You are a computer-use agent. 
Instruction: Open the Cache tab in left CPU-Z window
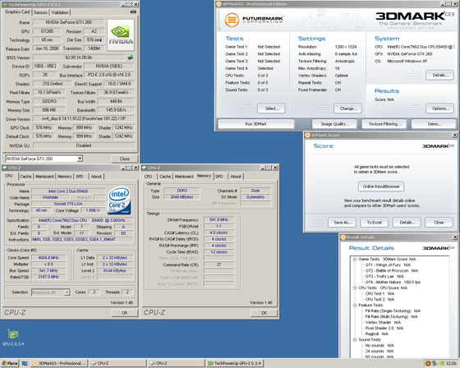(x=25, y=177)
